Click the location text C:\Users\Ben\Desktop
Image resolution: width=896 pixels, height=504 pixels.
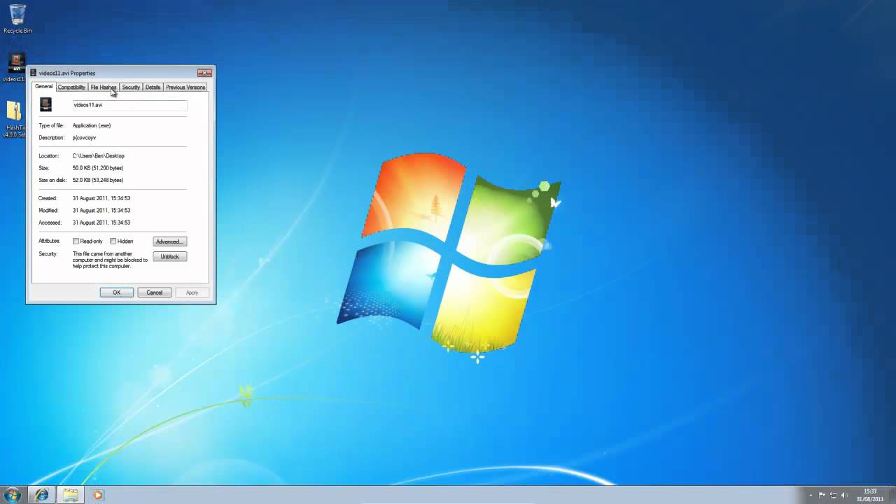coord(99,156)
